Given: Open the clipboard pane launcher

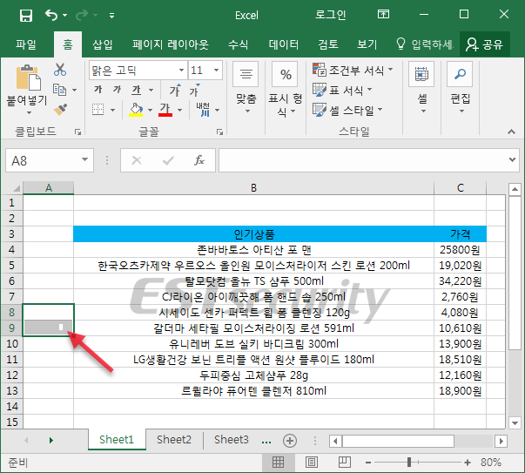Looking at the screenshot, I should coord(78,132).
